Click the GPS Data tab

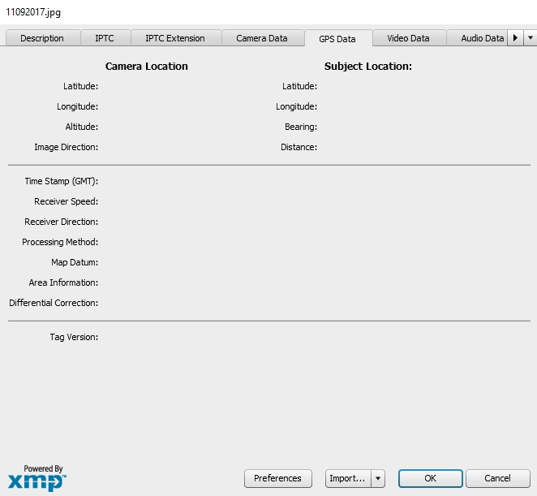pos(337,39)
